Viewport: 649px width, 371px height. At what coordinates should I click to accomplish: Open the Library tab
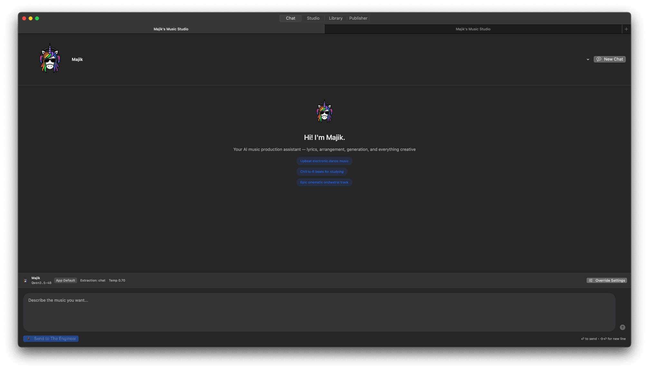point(335,18)
